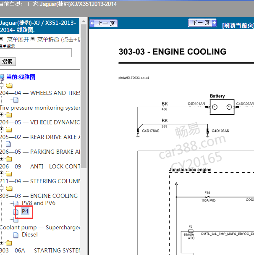Select 205—02 REAR DRIVE AXLE entry
Screen dimensions: 254x255
point(40,137)
